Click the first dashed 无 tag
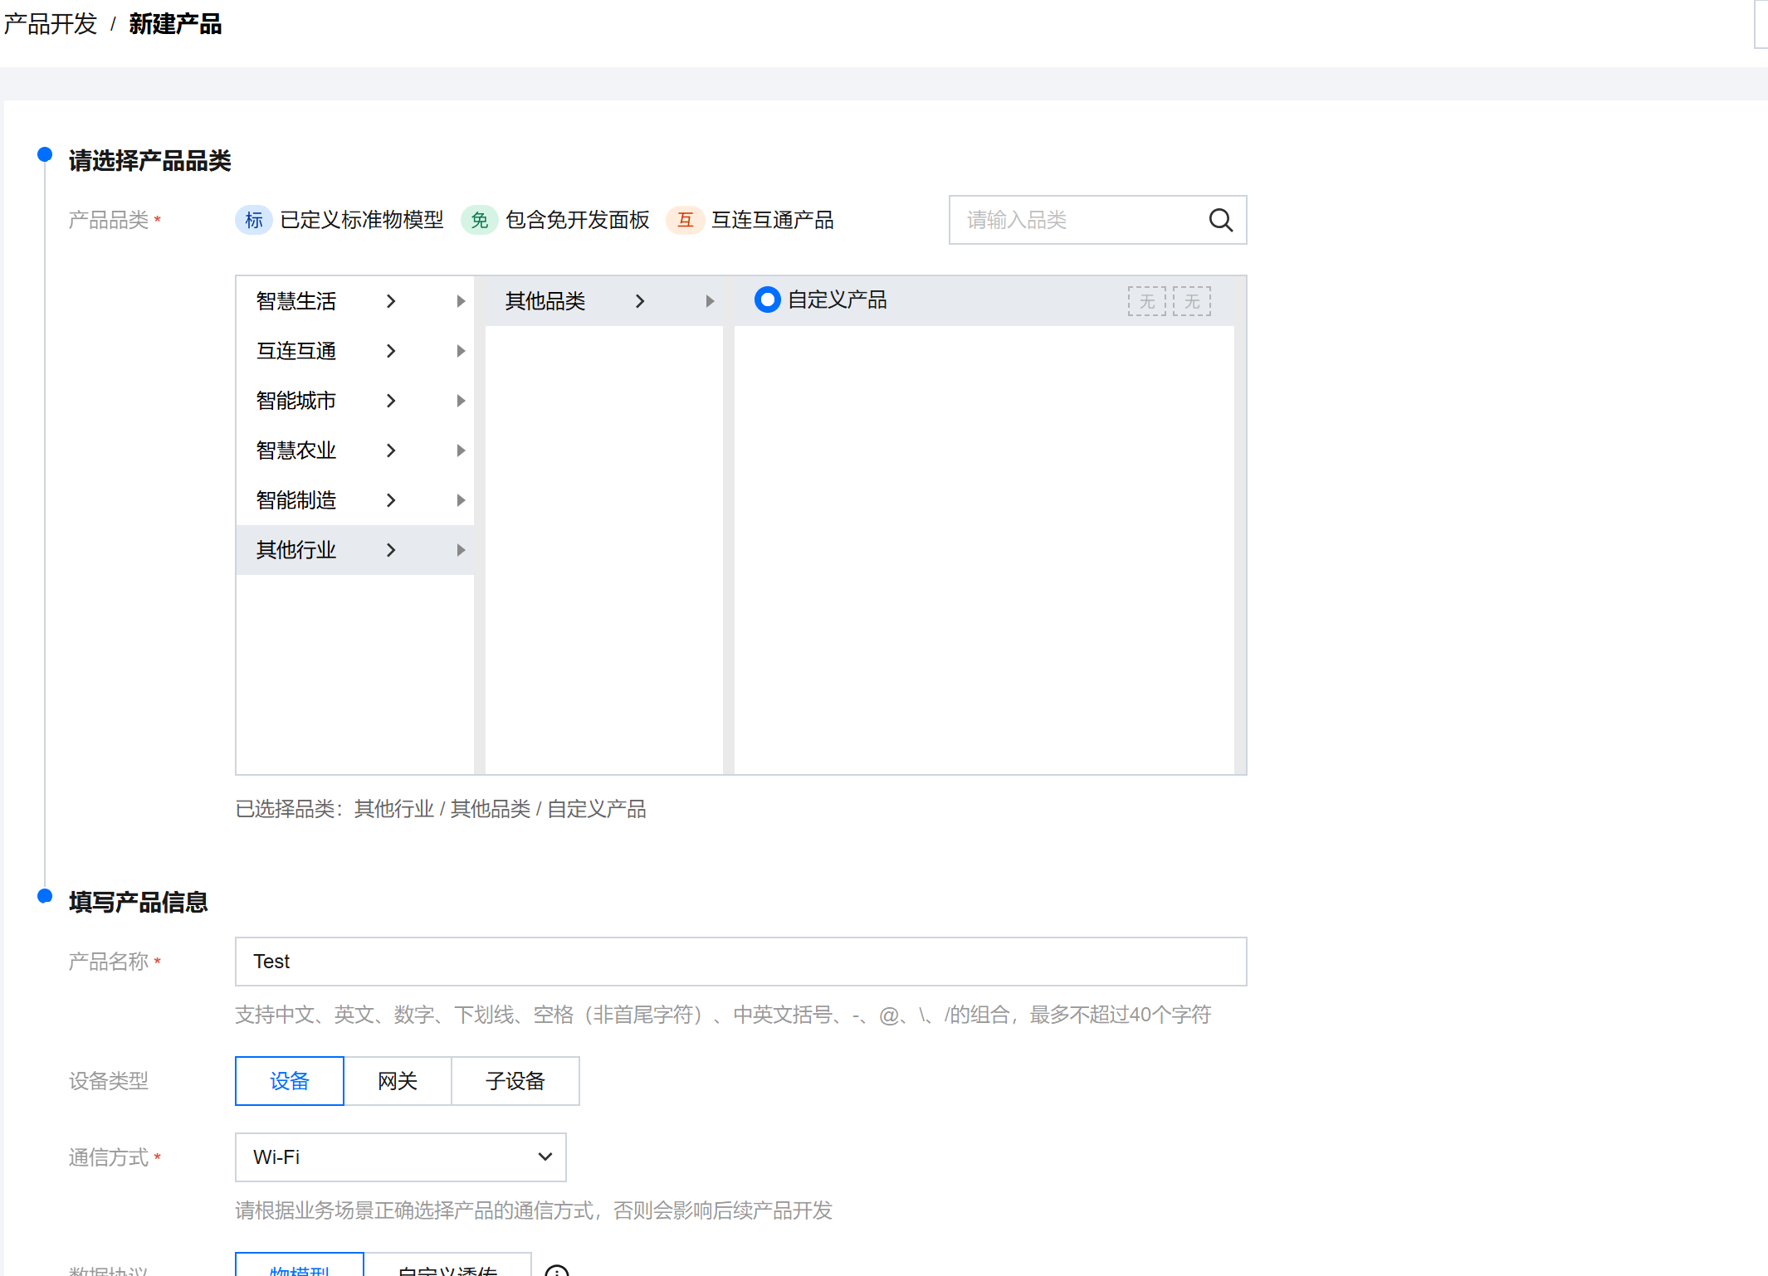This screenshot has width=1768, height=1276. (1146, 301)
